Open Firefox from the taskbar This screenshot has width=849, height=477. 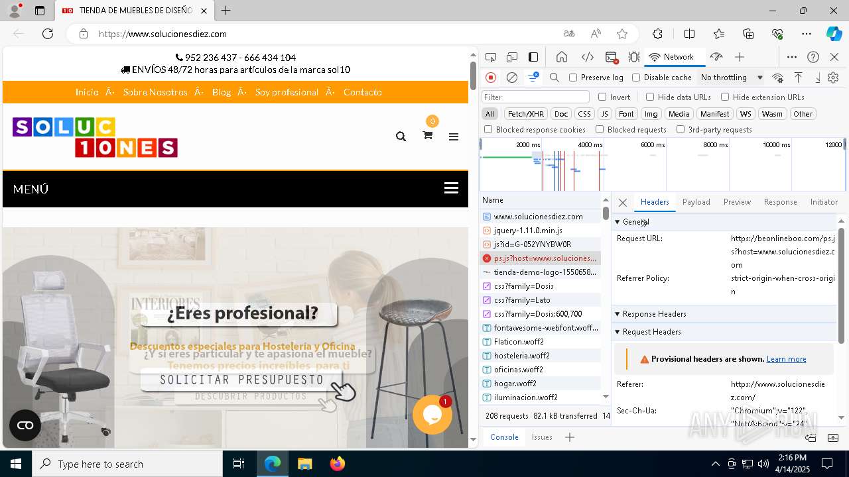coord(338,464)
